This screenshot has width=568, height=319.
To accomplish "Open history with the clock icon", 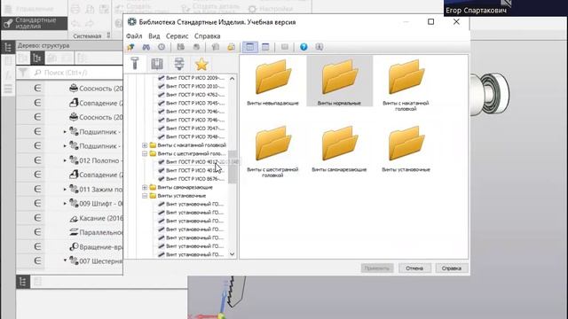I will (x=162, y=47).
